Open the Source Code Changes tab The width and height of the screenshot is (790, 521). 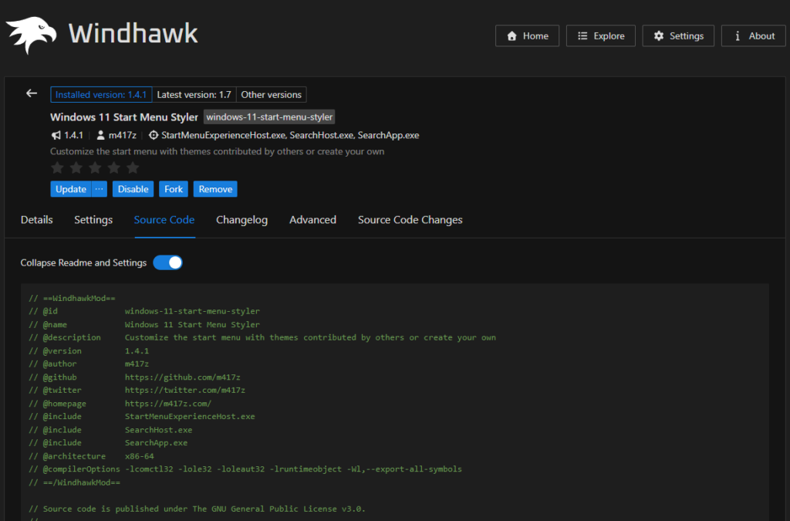coord(410,220)
